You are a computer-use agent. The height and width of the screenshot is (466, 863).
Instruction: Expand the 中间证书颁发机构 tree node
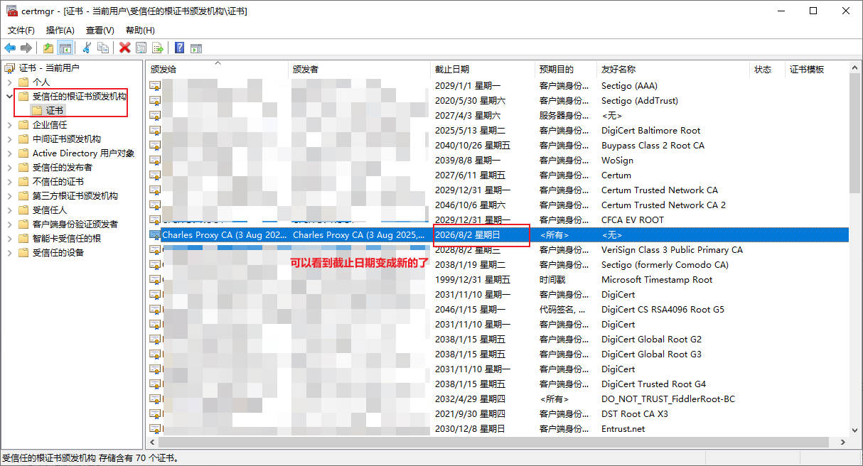pyautogui.click(x=9, y=139)
